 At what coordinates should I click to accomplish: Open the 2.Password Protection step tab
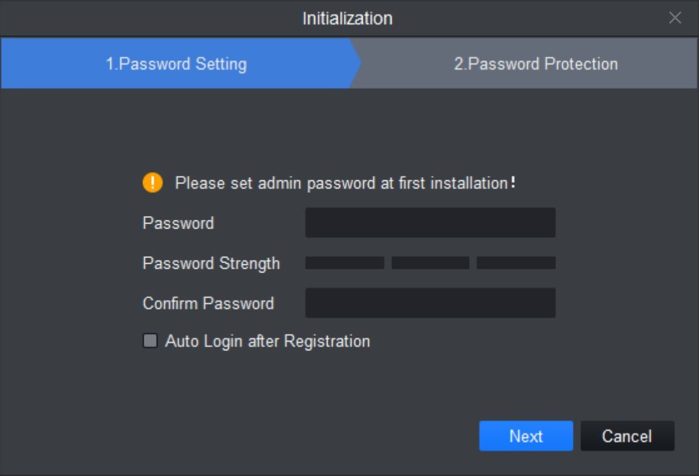pos(535,63)
